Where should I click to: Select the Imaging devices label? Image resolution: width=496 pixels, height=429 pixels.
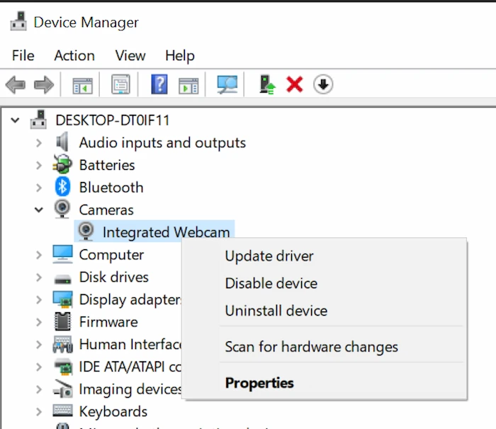pos(130,389)
